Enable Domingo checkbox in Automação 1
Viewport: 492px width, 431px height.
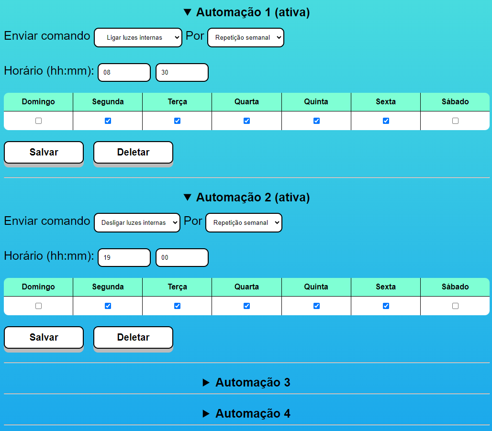pyautogui.click(x=38, y=121)
